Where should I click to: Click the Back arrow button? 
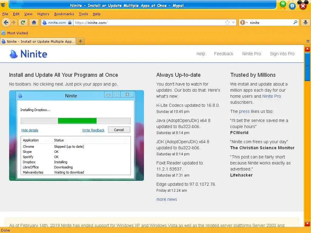[x=6, y=22]
